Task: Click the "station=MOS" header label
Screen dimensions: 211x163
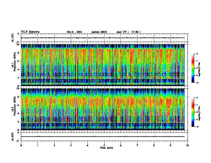Action: coord(99,32)
